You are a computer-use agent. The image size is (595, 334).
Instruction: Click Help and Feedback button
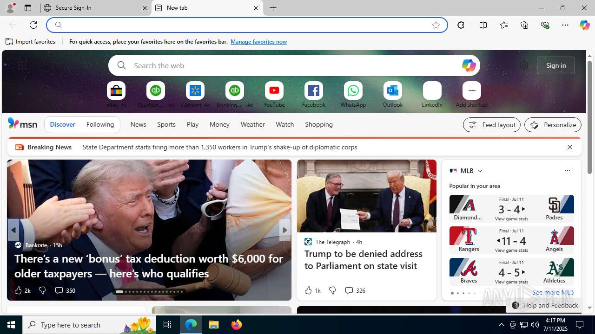544,305
